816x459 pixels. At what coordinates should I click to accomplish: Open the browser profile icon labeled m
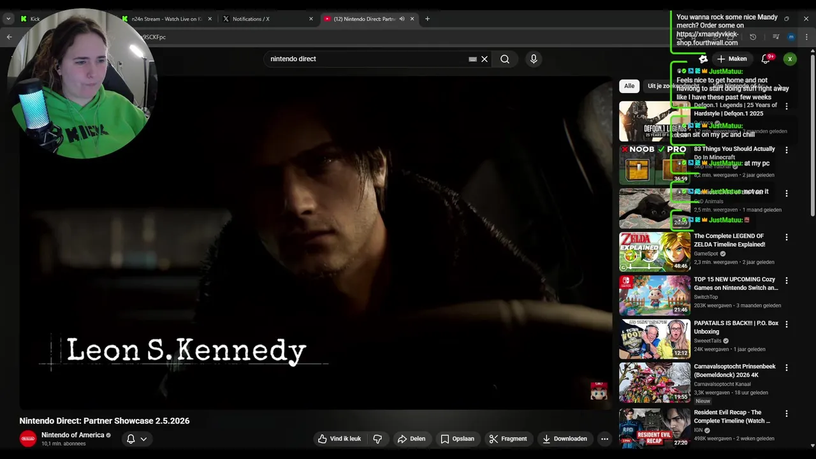coord(791,37)
